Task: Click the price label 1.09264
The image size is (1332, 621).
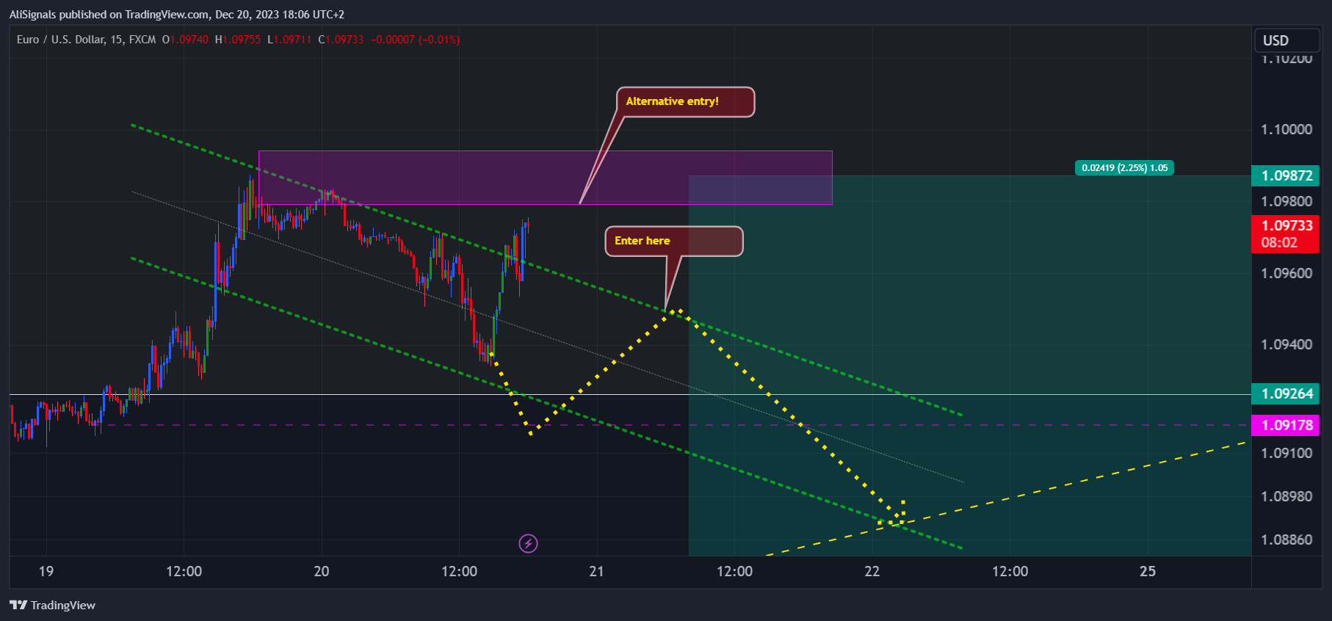Action: tap(1286, 393)
